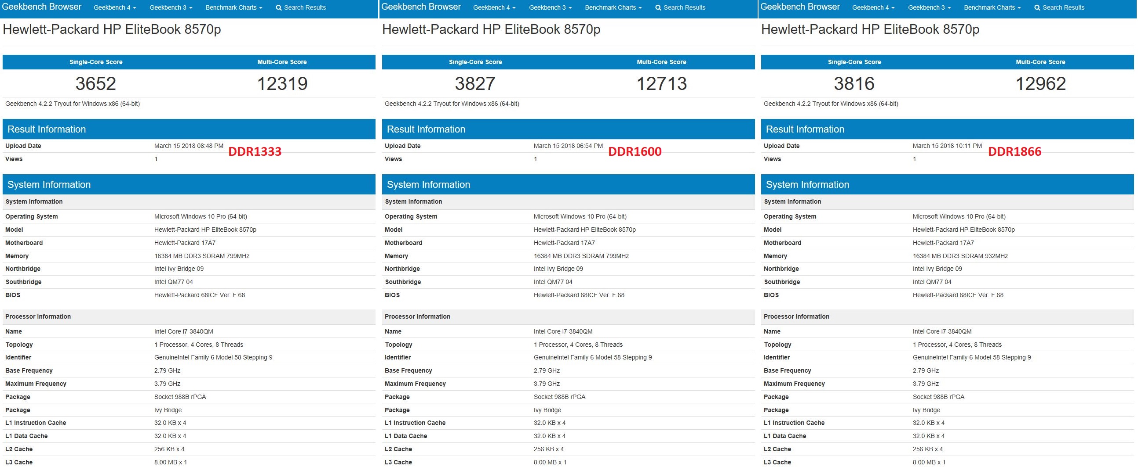Click Intel Core i7-3840QM in the right page
Screen dimensions: 1138x467
point(942,332)
